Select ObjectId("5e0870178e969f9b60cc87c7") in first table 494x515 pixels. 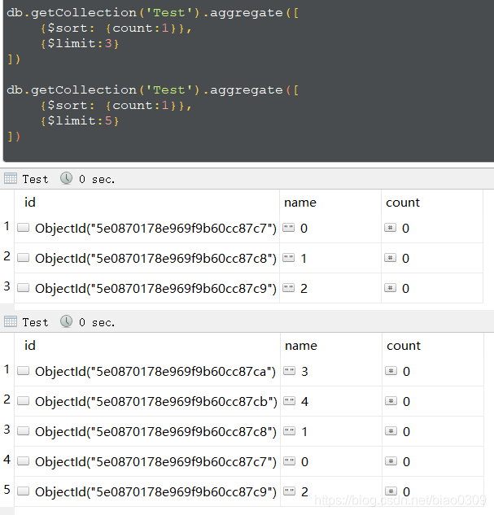point(155,229)
